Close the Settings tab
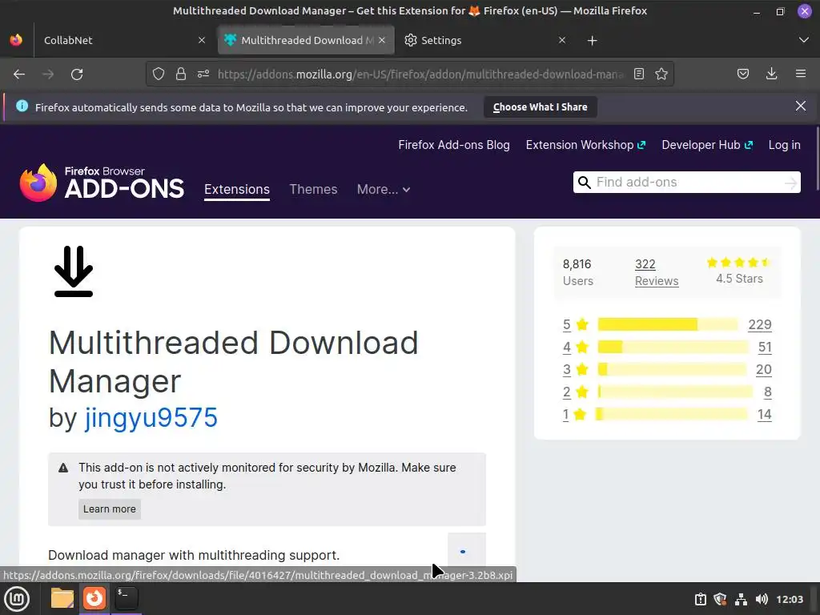 pos(562,40)
